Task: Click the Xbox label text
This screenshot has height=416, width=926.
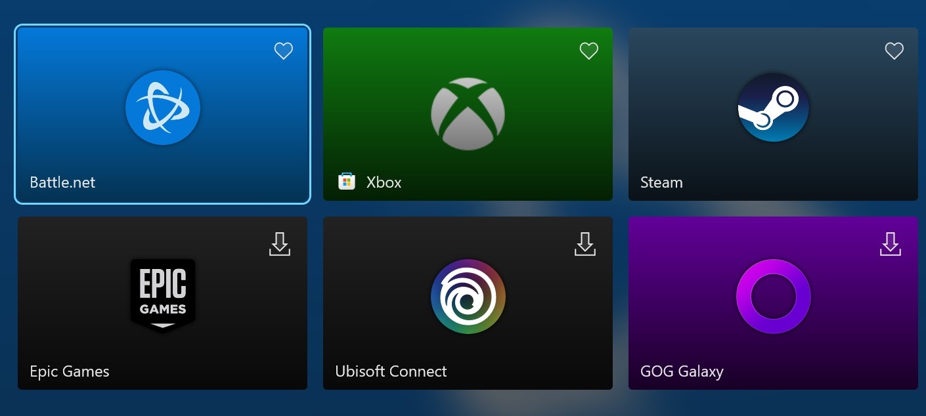Action: [x=384, y=182]
